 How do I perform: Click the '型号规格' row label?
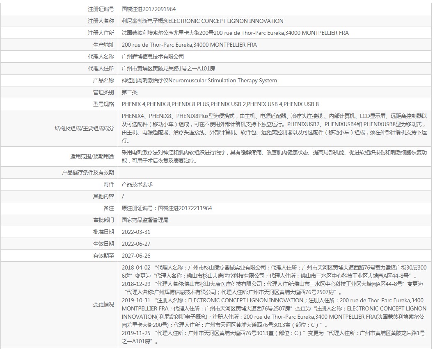[103, 104]
